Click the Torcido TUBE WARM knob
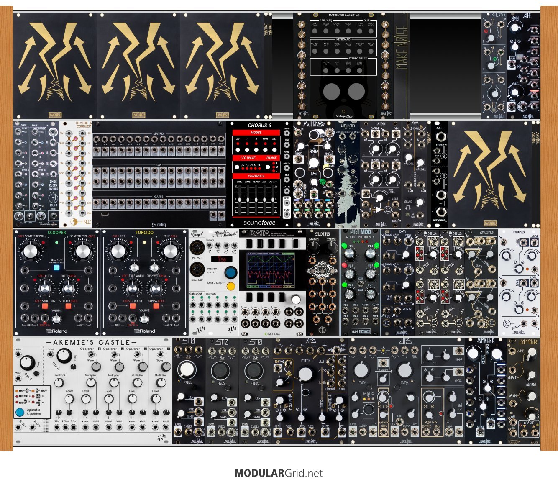Screen dimensions: 558x482 tap(133, 288)
